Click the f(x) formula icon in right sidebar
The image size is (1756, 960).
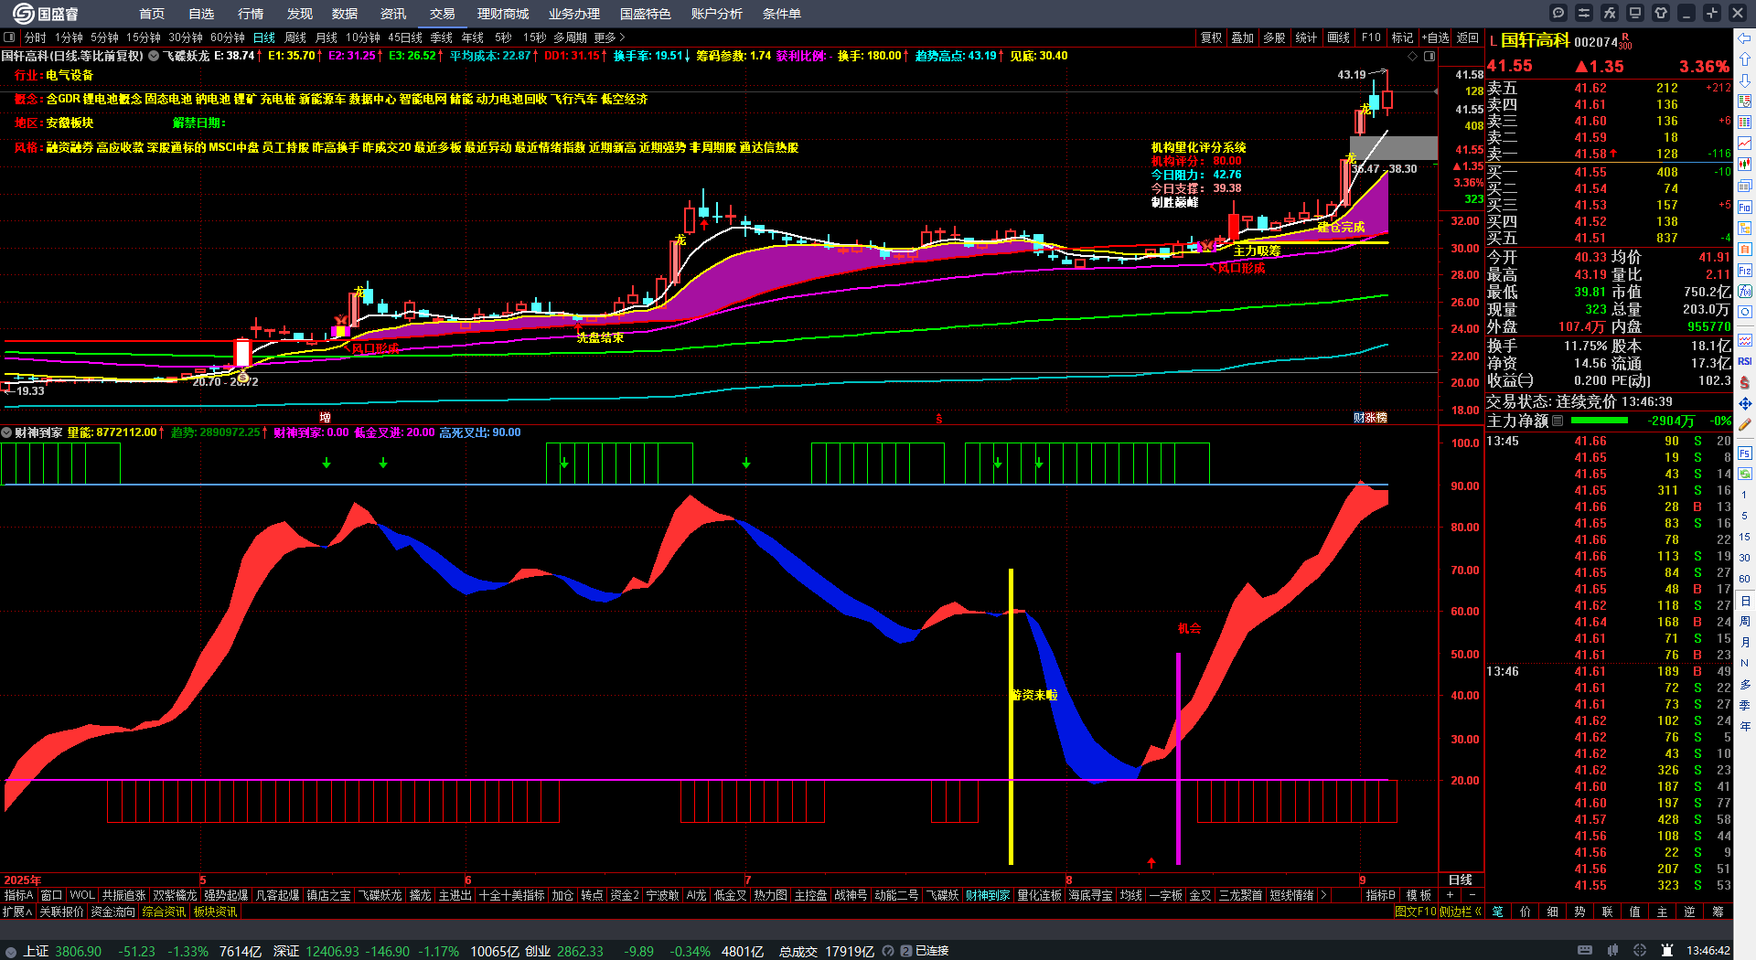point(1745,292)
